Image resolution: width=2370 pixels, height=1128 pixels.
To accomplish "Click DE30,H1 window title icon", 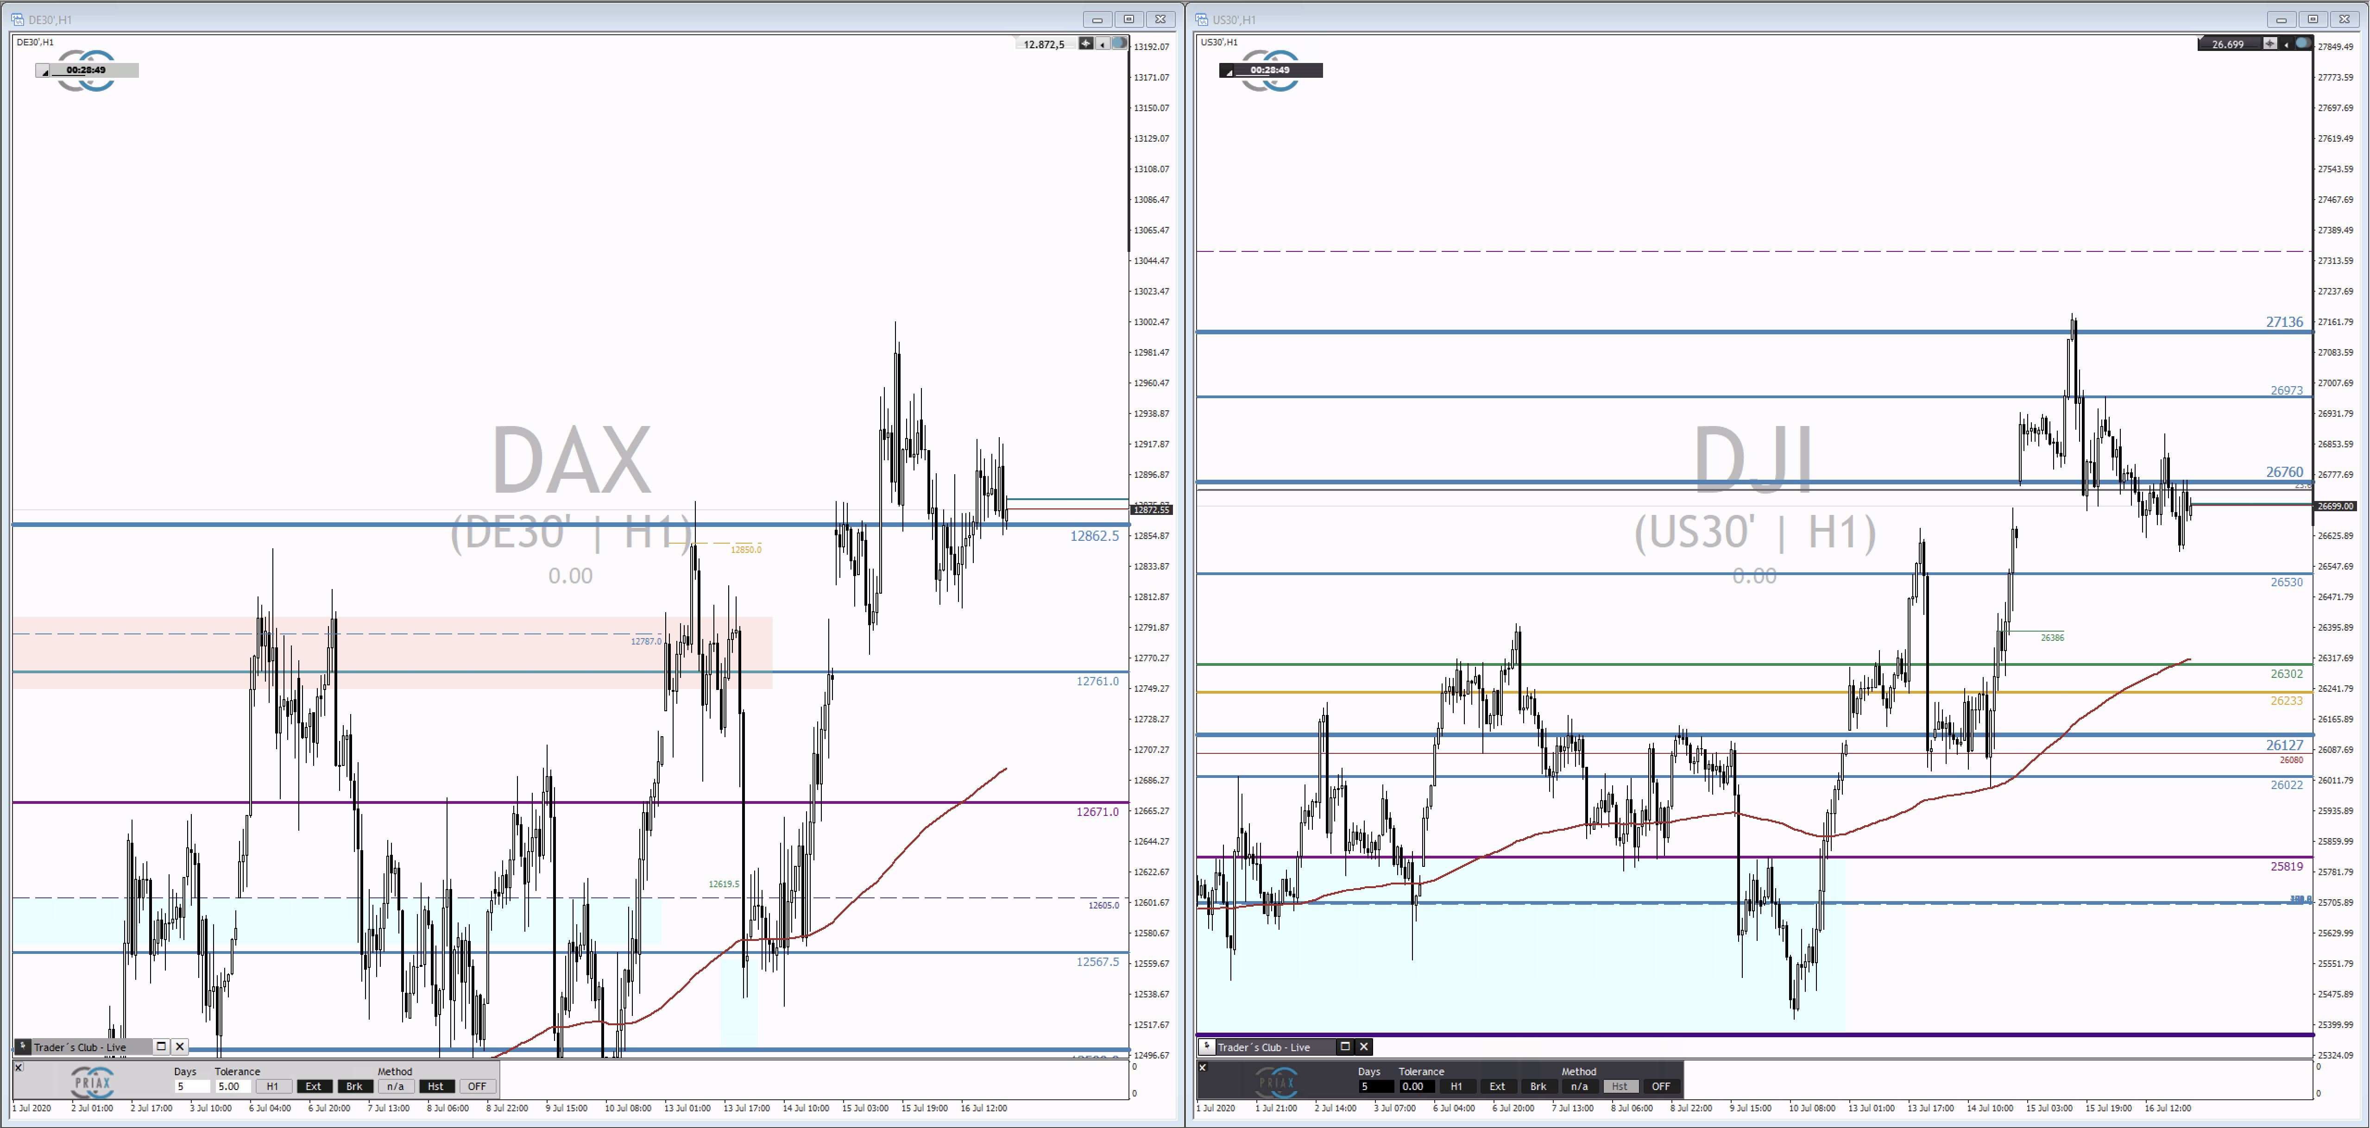I will coord(18,19).
